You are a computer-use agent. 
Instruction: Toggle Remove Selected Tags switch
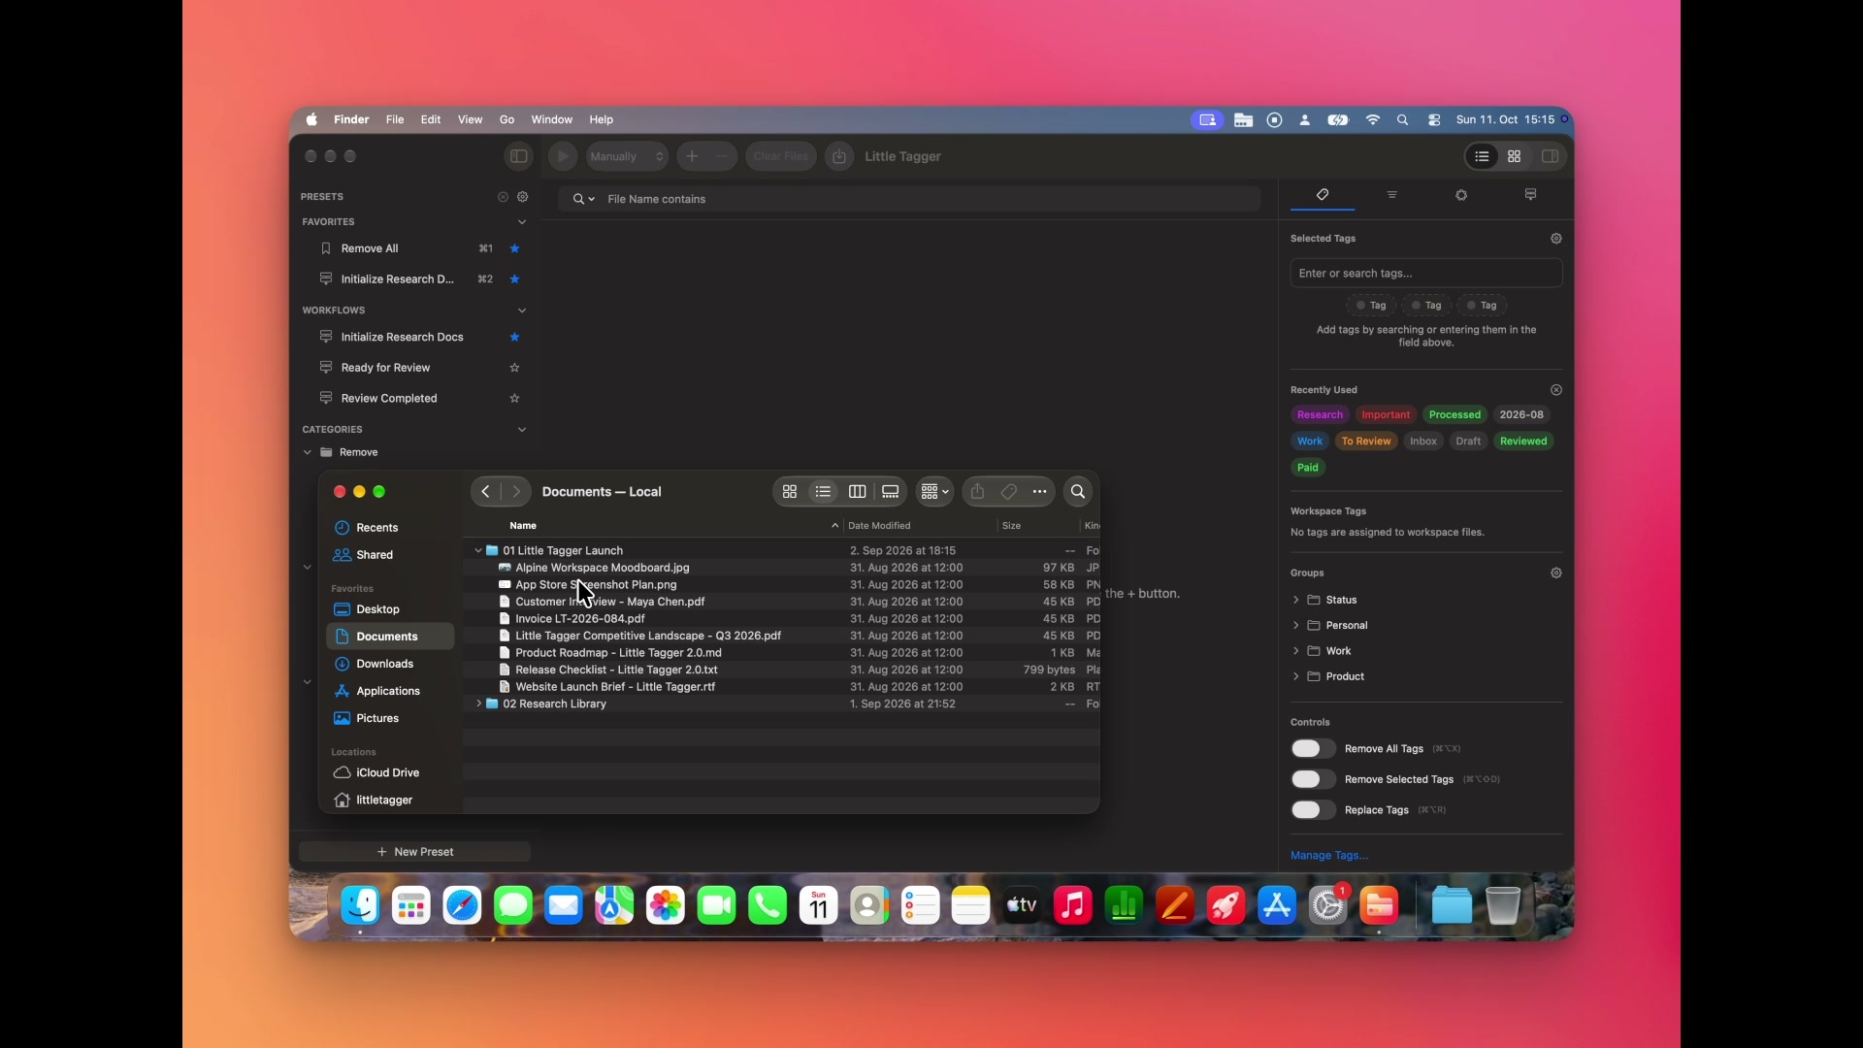(x=1314, y=780)
